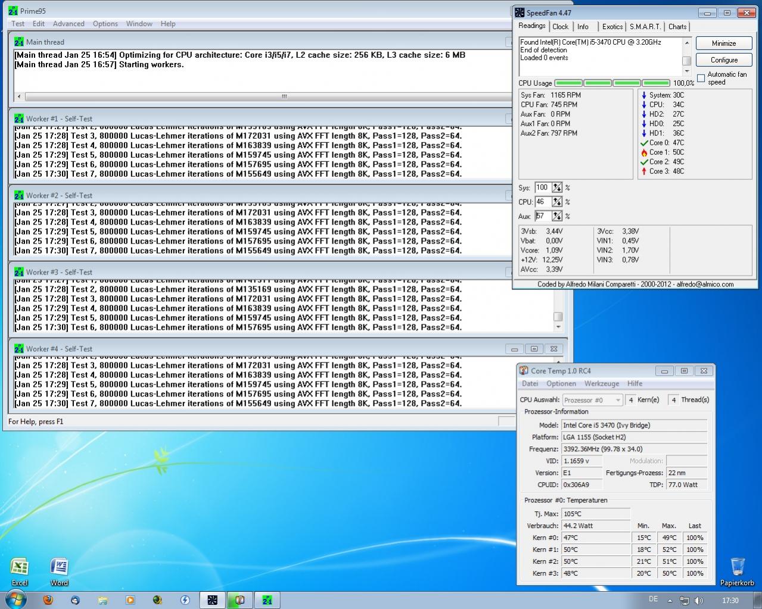Click the SpeedFan 4.47 title bar icon

click(x=520, y=13)
